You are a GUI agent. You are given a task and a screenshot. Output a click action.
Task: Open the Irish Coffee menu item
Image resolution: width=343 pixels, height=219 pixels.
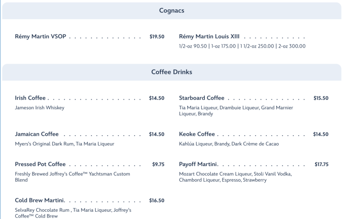pyautogui.click(x=30, y=98)
